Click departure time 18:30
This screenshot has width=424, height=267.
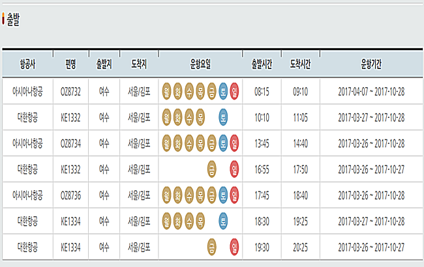(x=262, y=221)
